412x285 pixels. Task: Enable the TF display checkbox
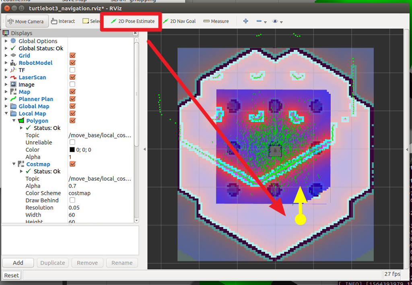coord(72,70)
